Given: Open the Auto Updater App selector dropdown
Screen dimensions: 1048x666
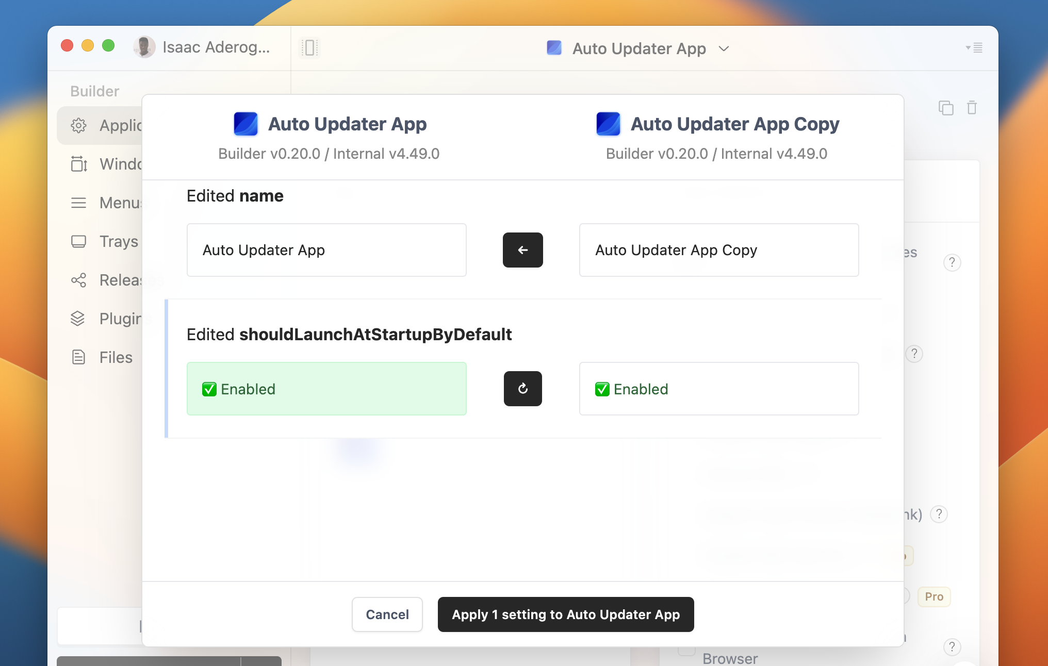Looking at the screenshot, I should pos(724,48).
